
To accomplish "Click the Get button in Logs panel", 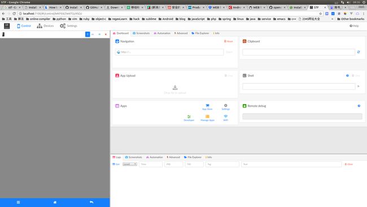I will click(x=116, y=165).
